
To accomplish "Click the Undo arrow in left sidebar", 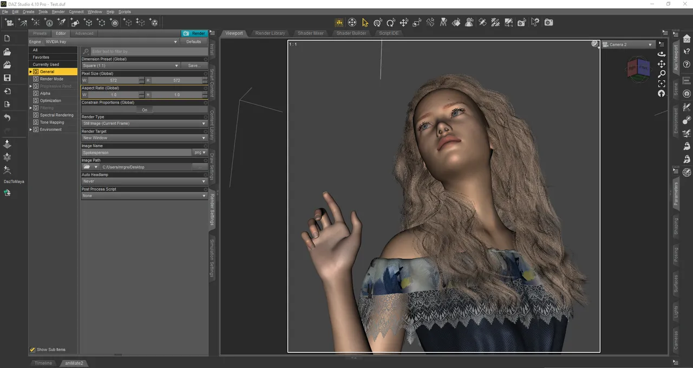I will pos(7,117).
